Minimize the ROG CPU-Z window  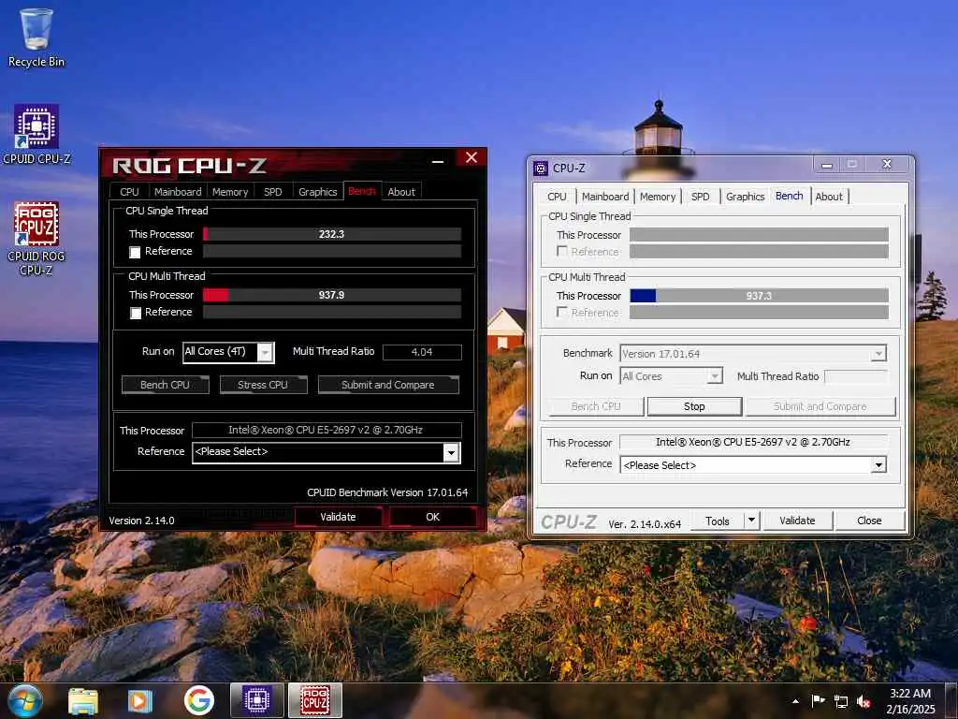point(438,159)
